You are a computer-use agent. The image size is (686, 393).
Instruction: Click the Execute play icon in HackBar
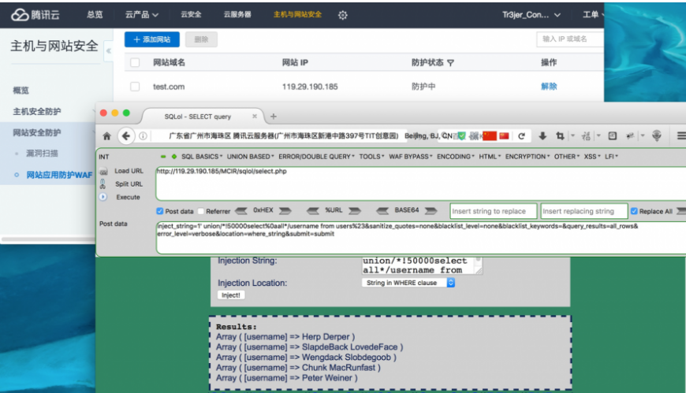[103, 197]
